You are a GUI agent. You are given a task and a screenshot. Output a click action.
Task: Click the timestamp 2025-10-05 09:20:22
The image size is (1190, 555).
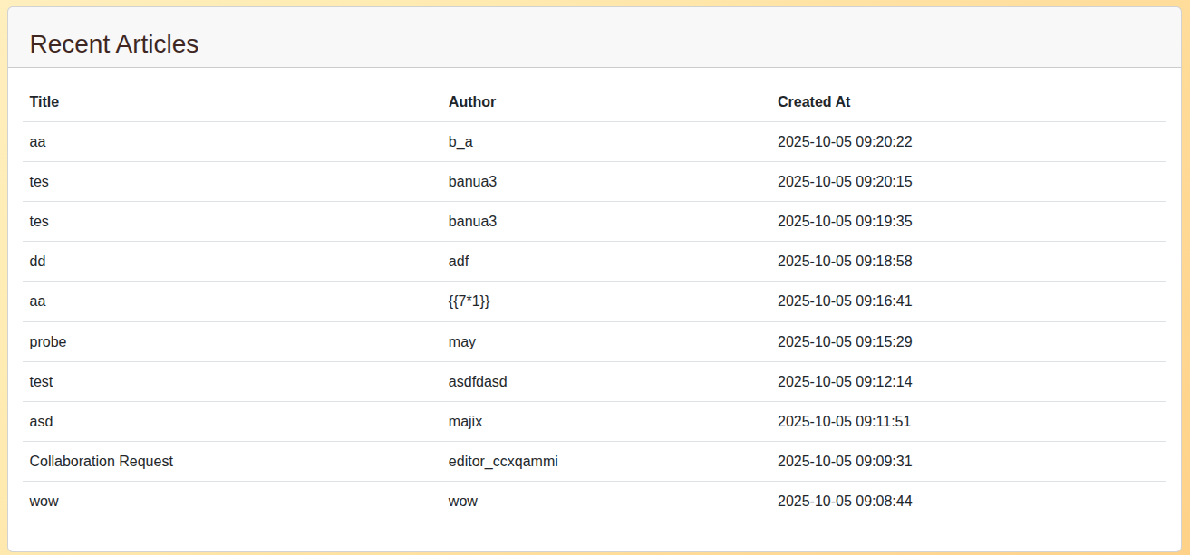pyautogui.click(x=845, y=142)
